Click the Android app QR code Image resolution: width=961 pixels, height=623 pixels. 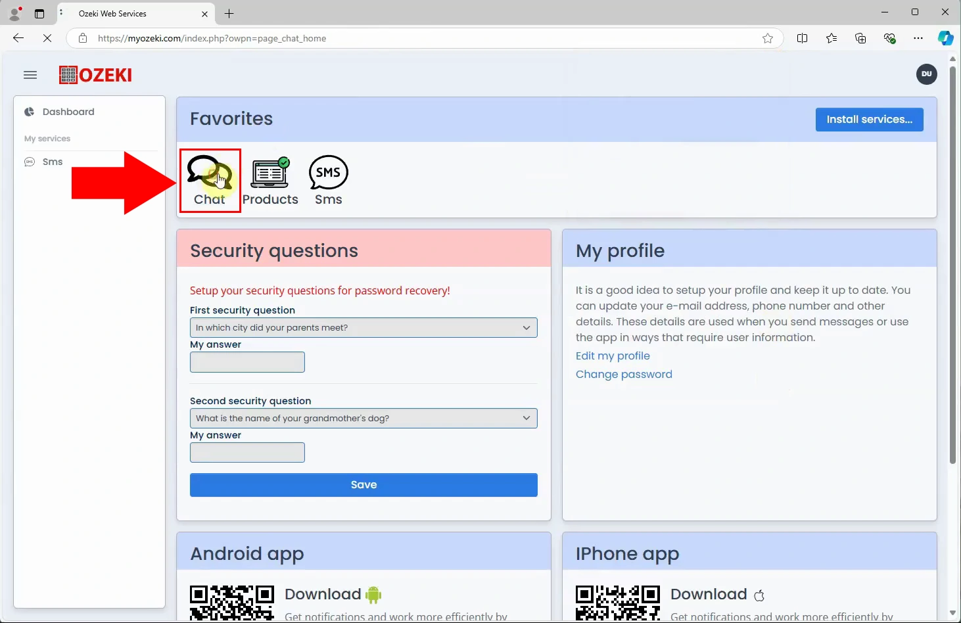pyautogui.click(x=232, y=603)
